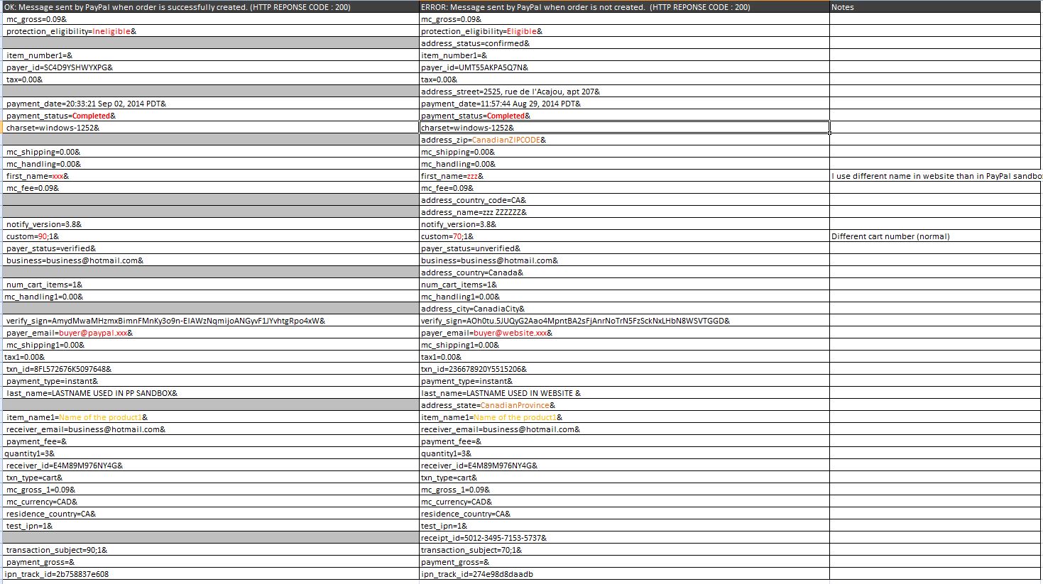The image size is (1043, 584).
Task: Click the address_city=CanadiaCity& cell
Action: pyautogui.click(x=624, y=309)
